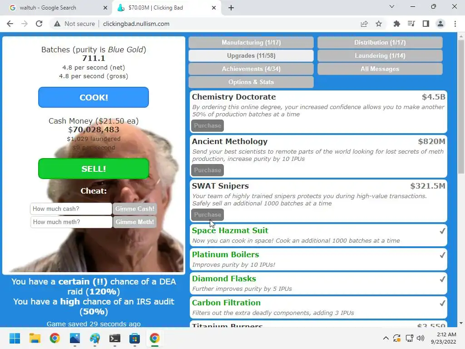Open the Laundering (1/14) tab
Image resolution: width=465 pixels, height=349 pixels.
click(380, 55)
